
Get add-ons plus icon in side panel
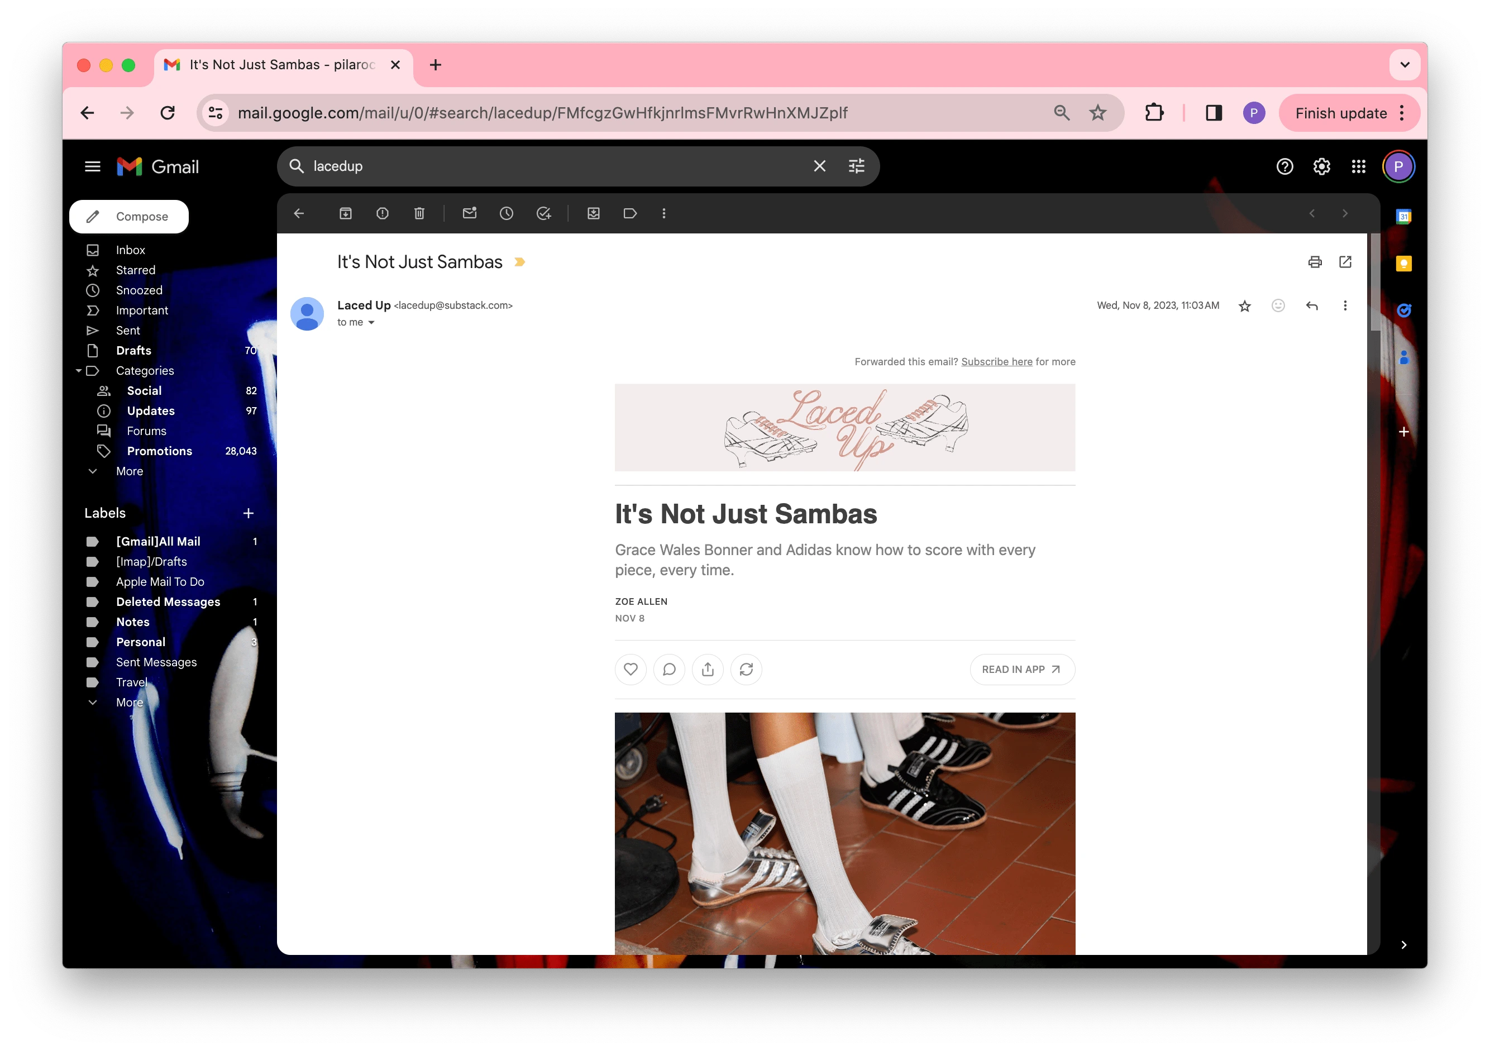pyautogui.click(x=1403, y=432)
